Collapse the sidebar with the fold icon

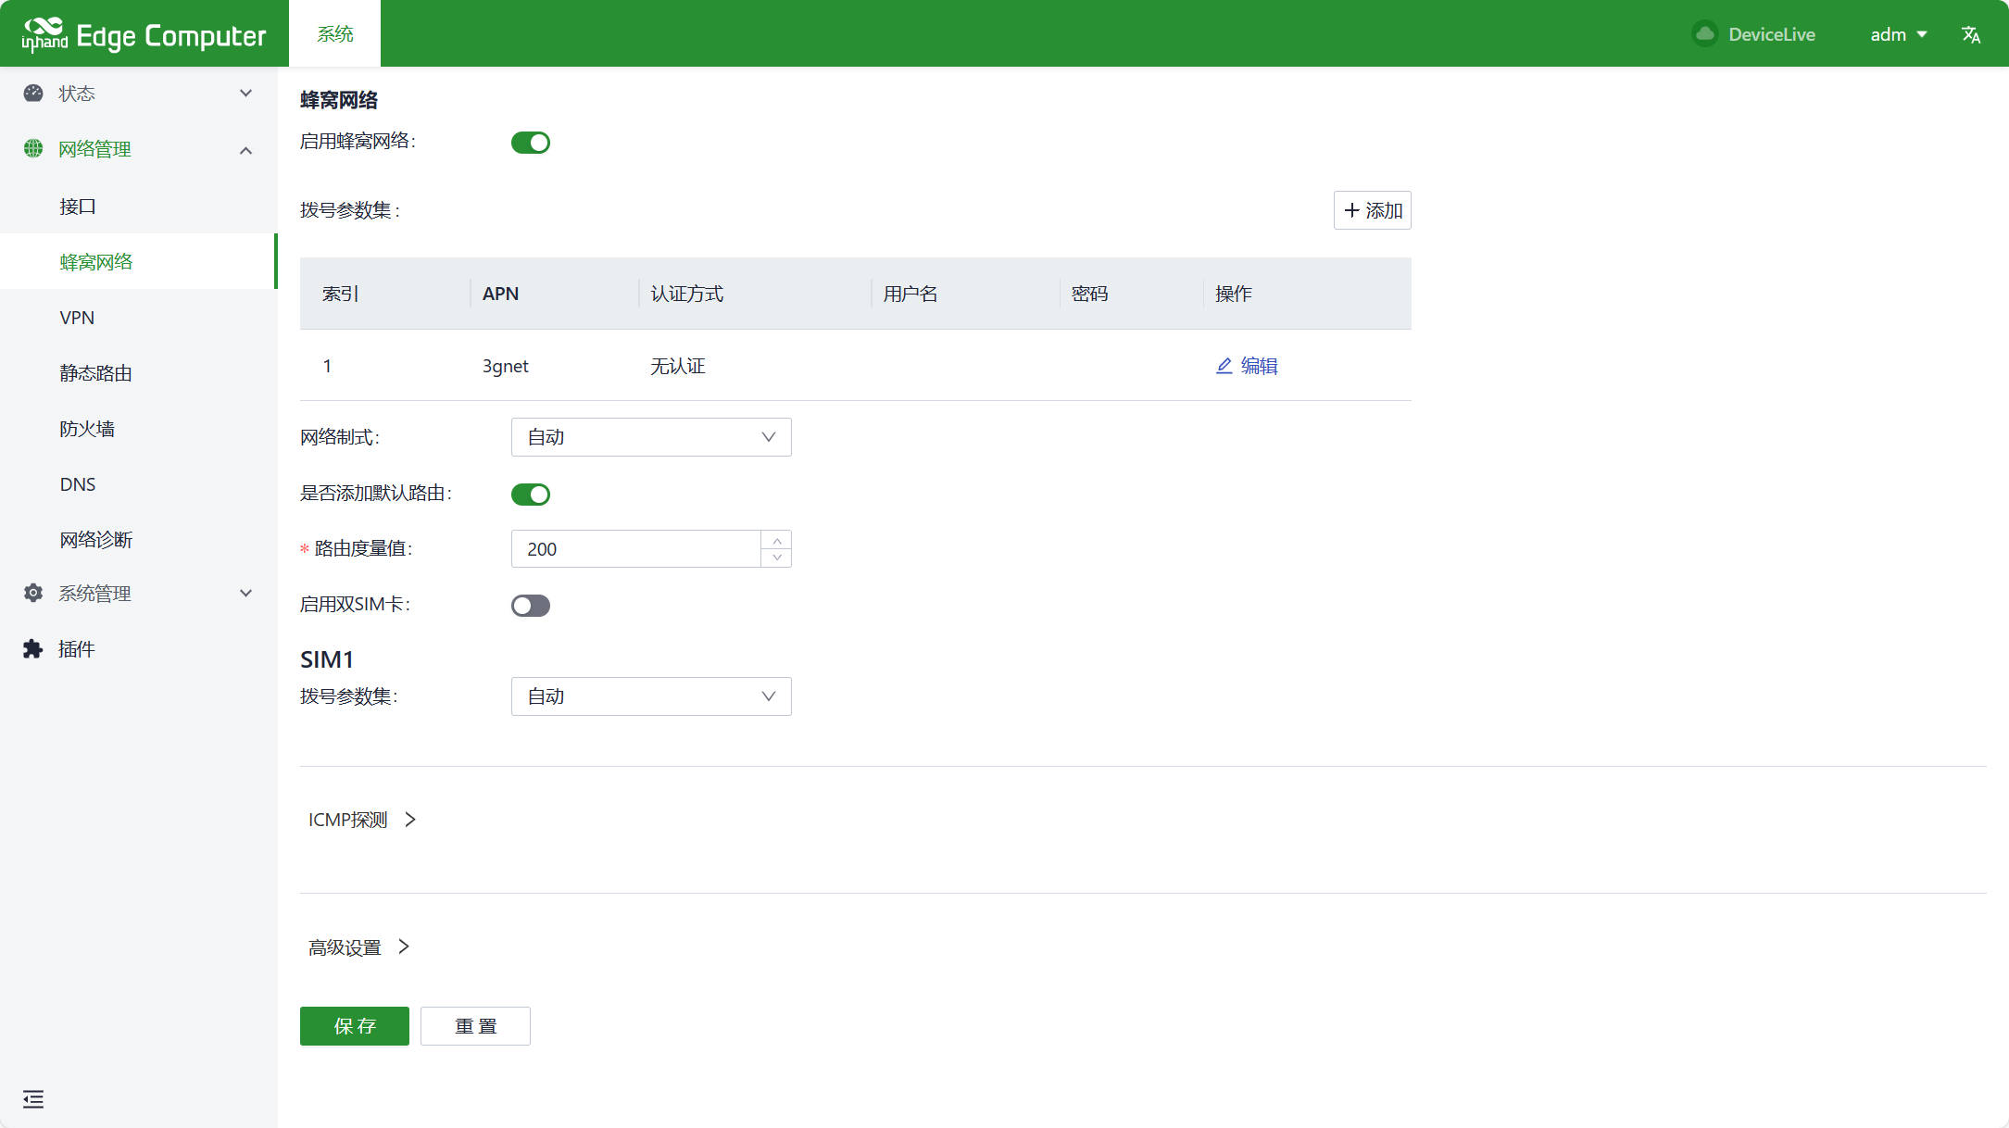[x=33, y=1099]
